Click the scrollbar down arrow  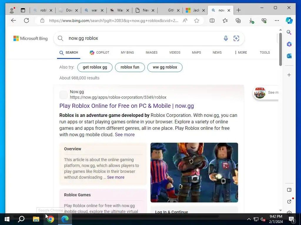[280, 210]
